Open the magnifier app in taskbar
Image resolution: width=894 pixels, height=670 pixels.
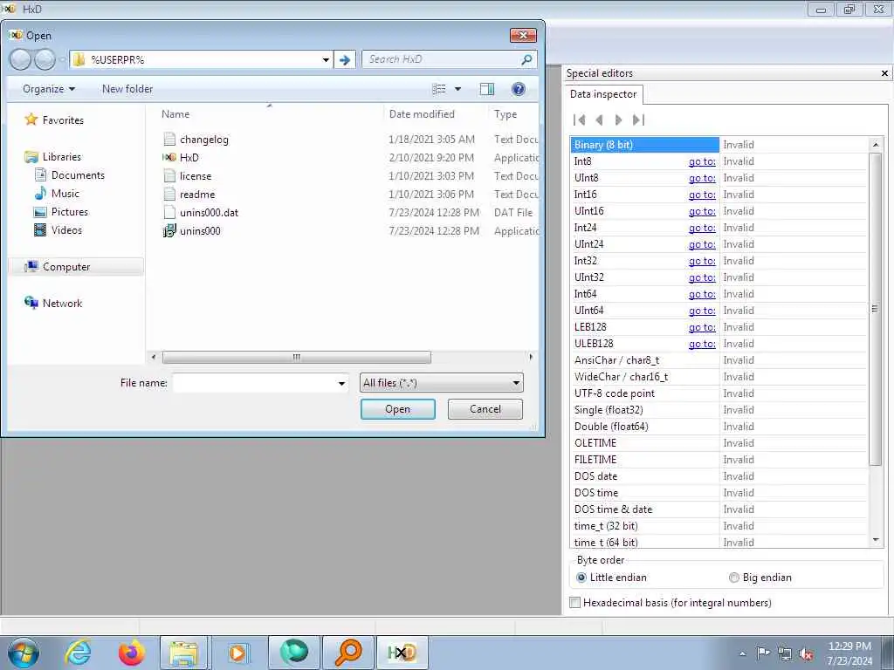pyautogui.click(x=347, y=653)
